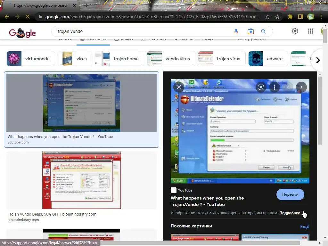This screenshot has height=246, width=328.
Task: Open the large UltimateDefender preview image
Action: (240, 131)
